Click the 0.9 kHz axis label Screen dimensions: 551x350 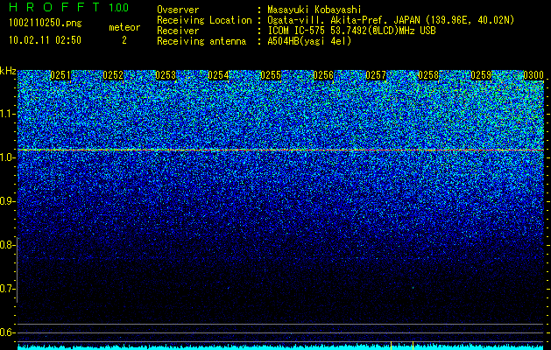tap(6, 201)
